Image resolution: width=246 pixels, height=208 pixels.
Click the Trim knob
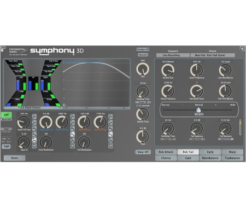(143, 136)
